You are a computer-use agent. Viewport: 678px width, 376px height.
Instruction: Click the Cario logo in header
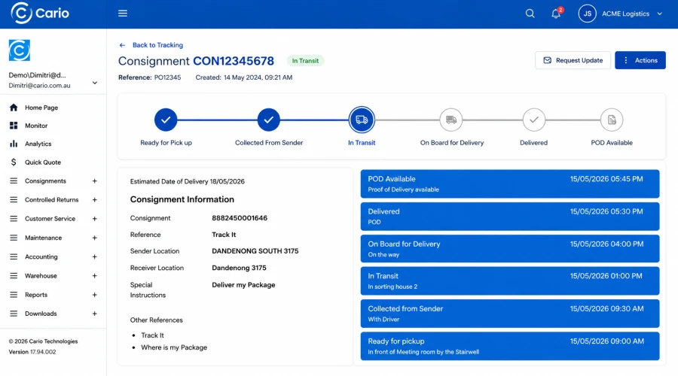[40, 13]
